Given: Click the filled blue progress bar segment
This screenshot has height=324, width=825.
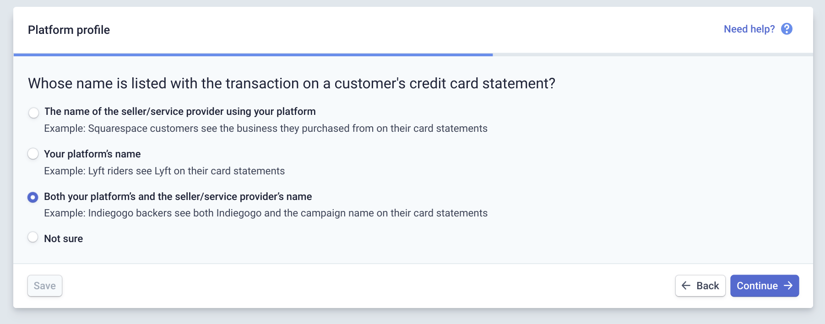Looking at the screenshot, I should (253, 55).
